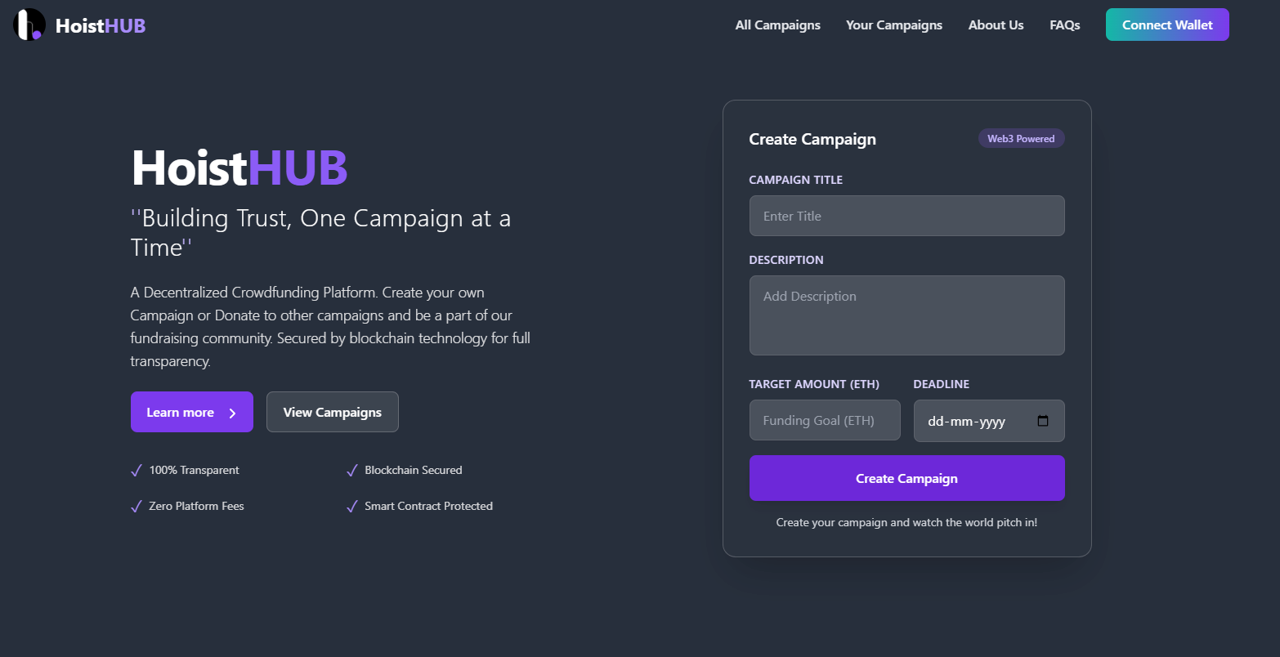Click the arrow chevron on Learn more
The image size is (1280, 657).
[x=232, y=413]
